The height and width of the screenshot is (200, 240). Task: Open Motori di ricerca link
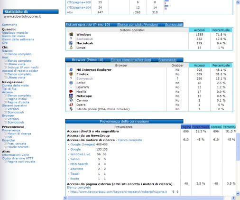pos(19,133)
